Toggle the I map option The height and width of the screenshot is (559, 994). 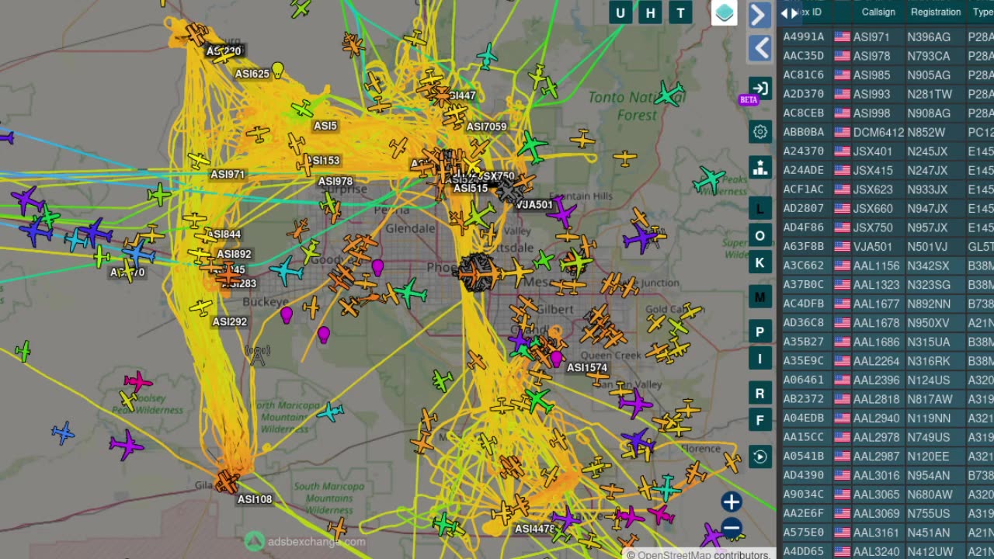click(x=759, y=359)
